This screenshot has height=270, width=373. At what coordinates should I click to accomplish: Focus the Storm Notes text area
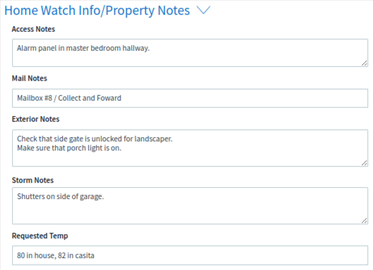190,206
